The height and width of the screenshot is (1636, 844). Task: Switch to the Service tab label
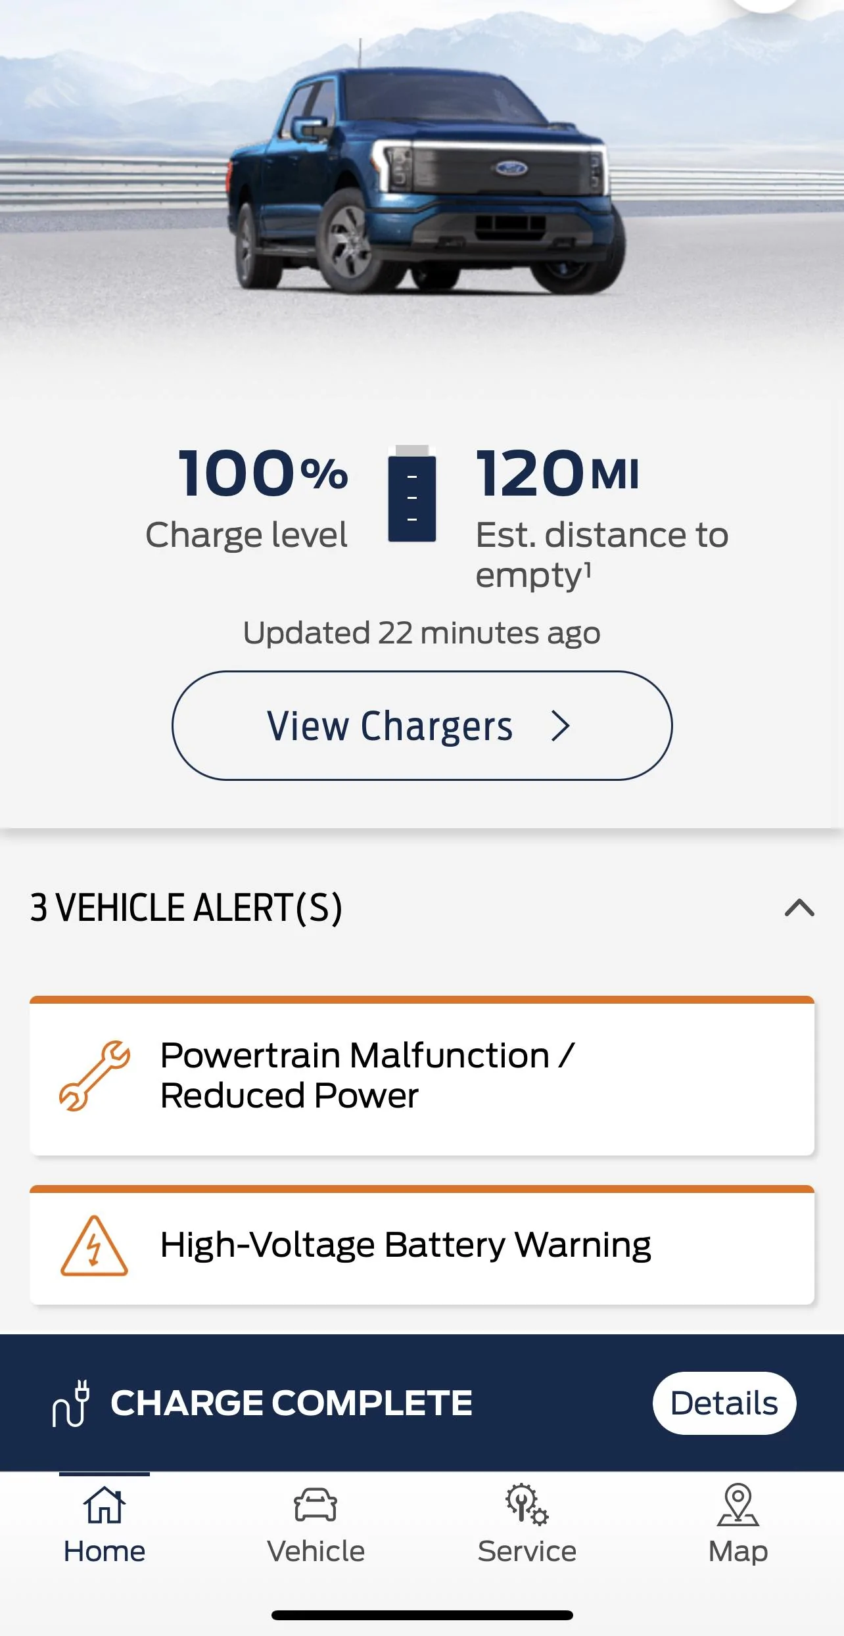point(527,1551)
